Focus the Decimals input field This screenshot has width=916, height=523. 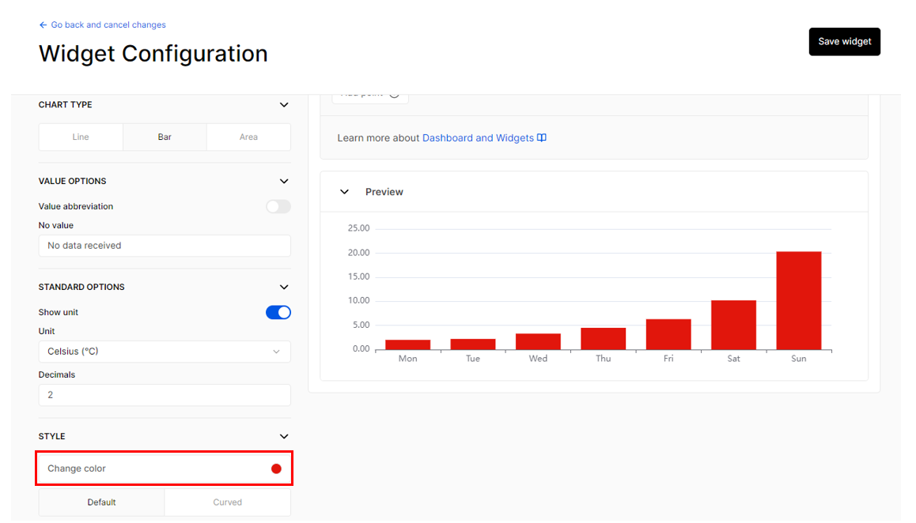click(x=165, y=395)
